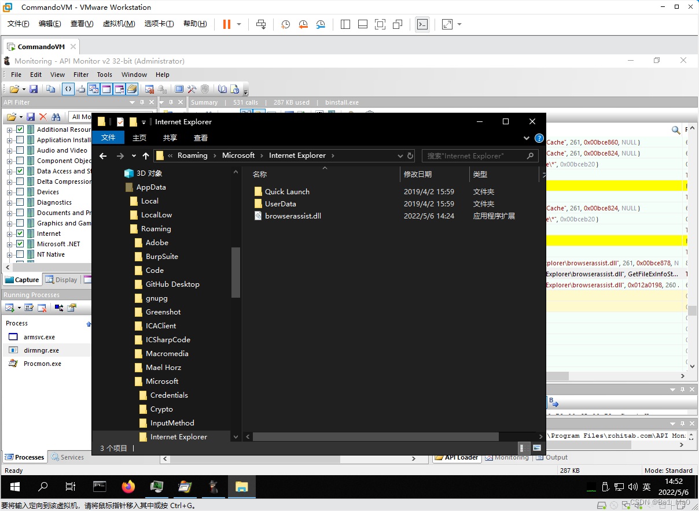
Task: Click red X delete icon in API Filter
Action: pos(43,117)
